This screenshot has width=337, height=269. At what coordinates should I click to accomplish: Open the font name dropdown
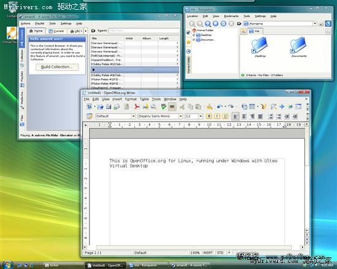pyautogui.click(x=181, y=116)
